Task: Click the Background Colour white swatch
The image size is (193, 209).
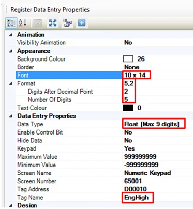Action: [x=128, y=59]
